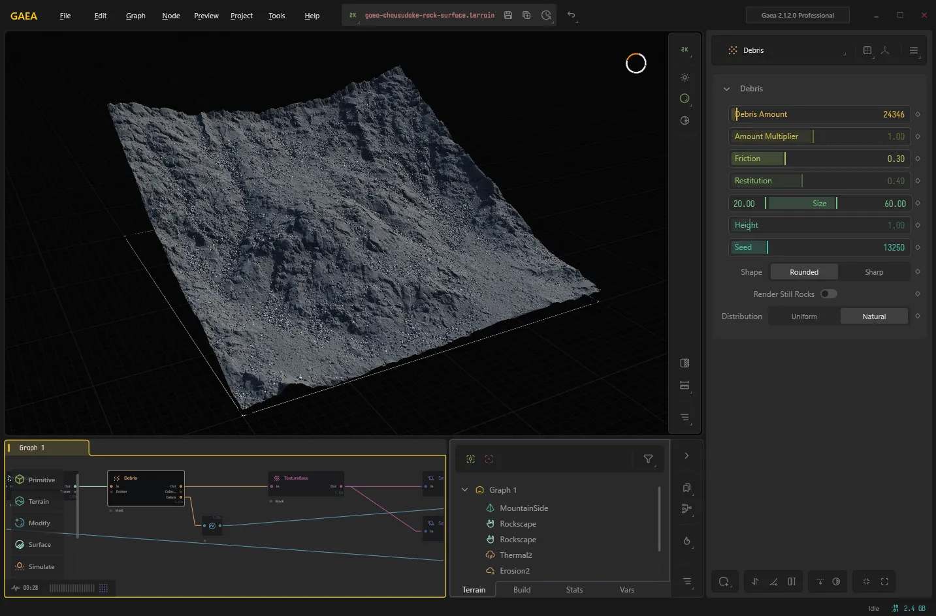Select Sharp shape button
The image size is (936, 616).
coord(874,272)
